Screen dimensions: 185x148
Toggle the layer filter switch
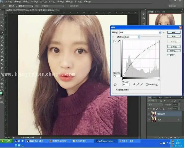point(180,101)
